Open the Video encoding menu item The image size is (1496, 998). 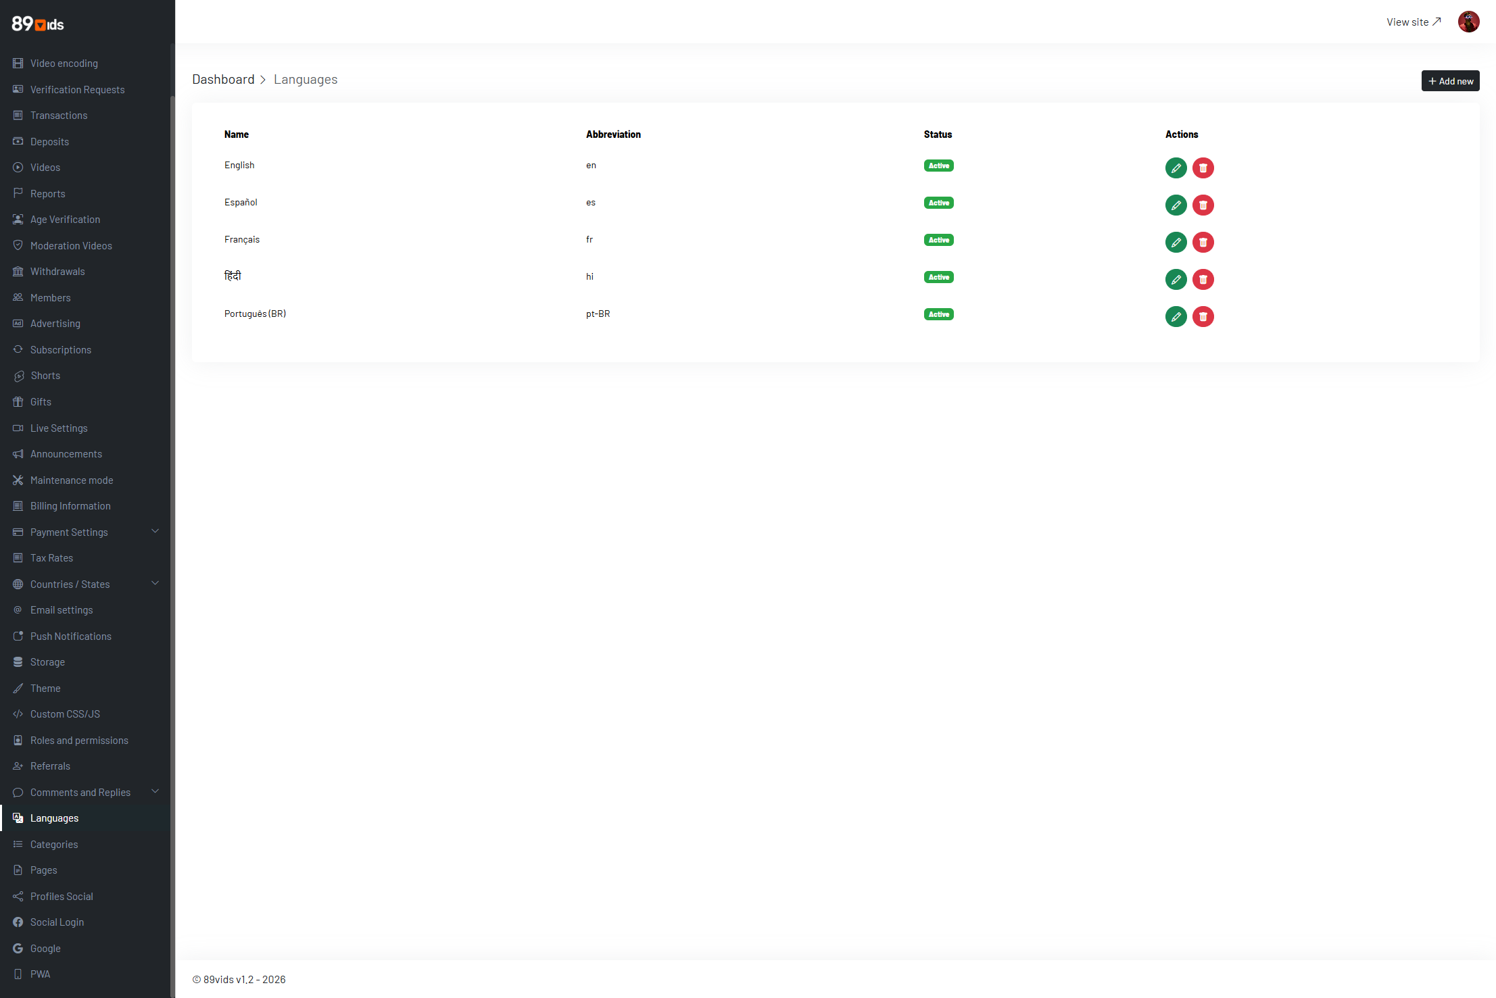pos(64,64)
